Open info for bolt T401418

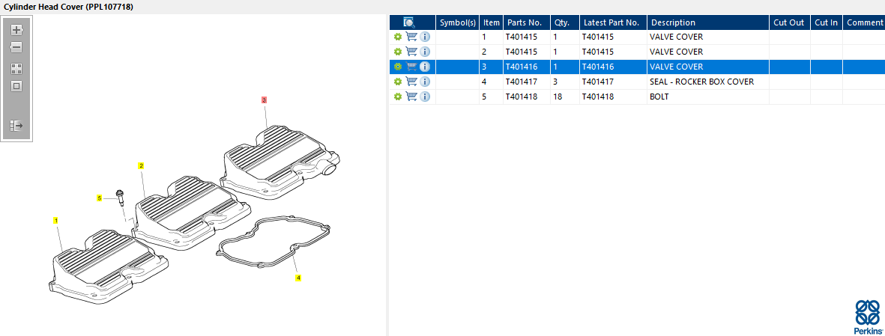425,97
